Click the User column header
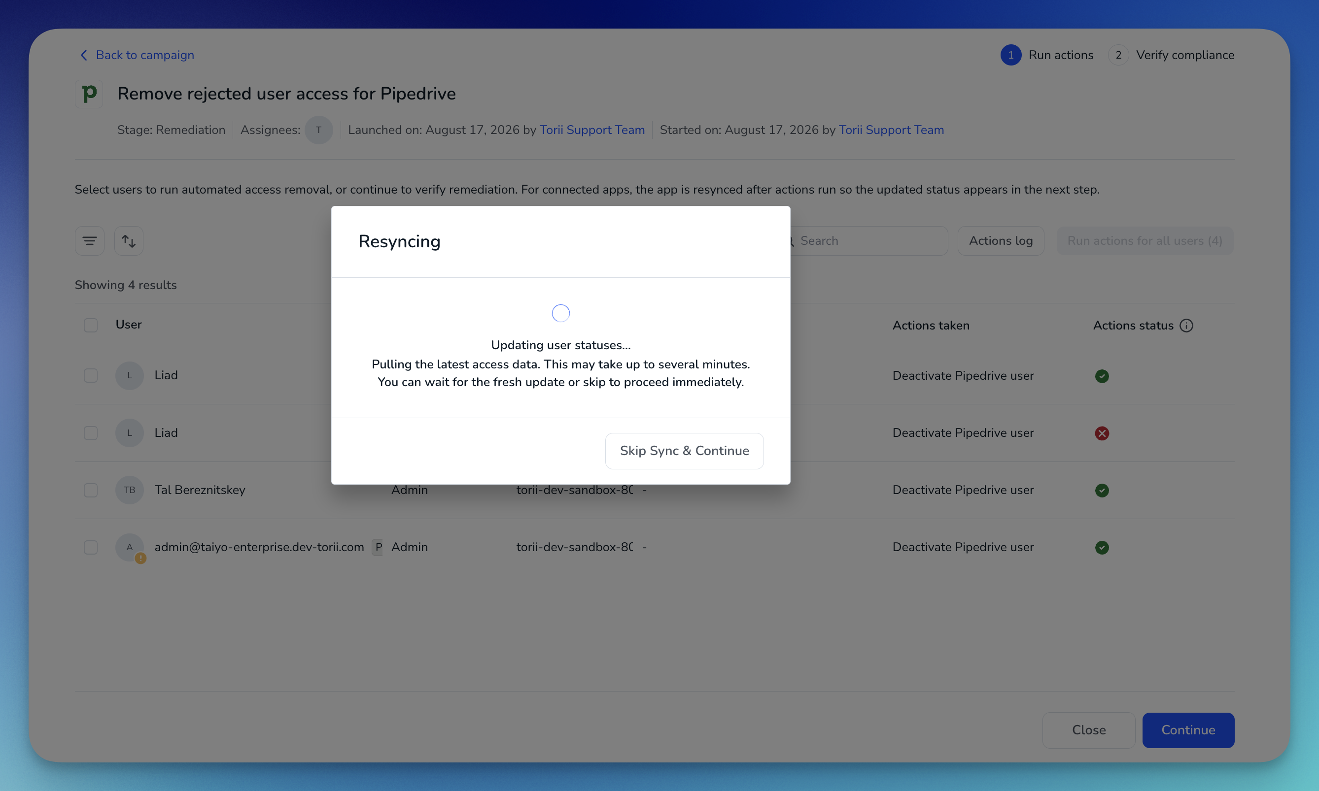The width and height of the screenshot is (1319, 791). [129, 325]
